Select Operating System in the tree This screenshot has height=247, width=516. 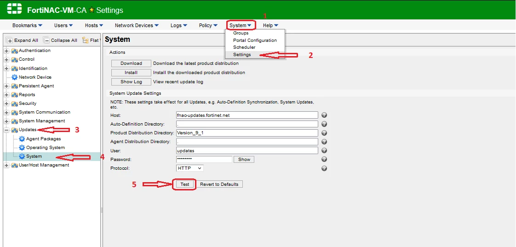[46, 148]
